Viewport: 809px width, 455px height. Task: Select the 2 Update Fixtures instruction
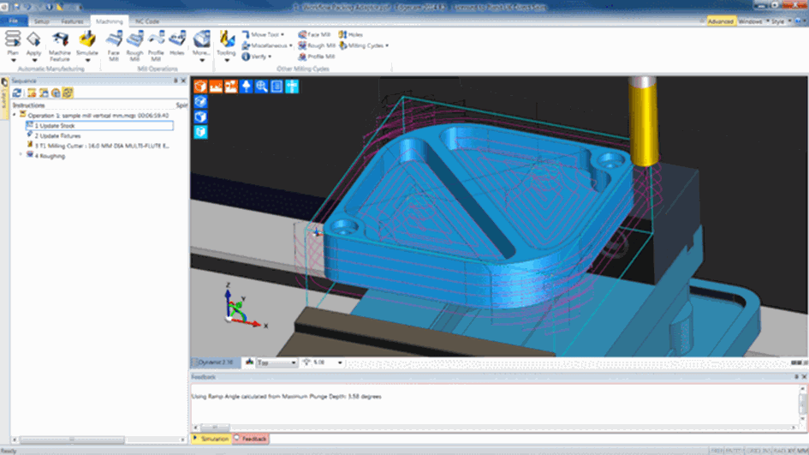click(x=56, y=135)
